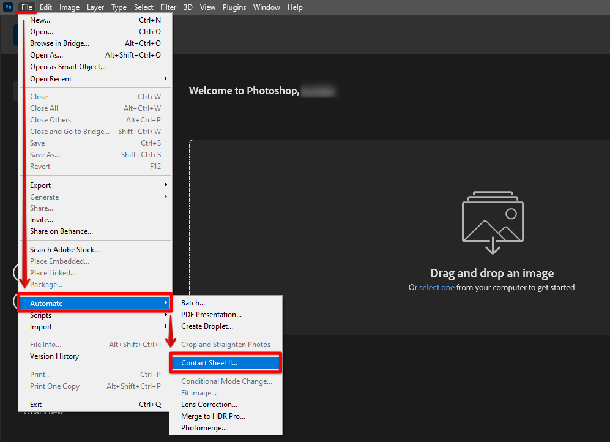610x442 pixels.
Task: Click Close and Go to Bridge...
Action: click(x=95, y=132)
